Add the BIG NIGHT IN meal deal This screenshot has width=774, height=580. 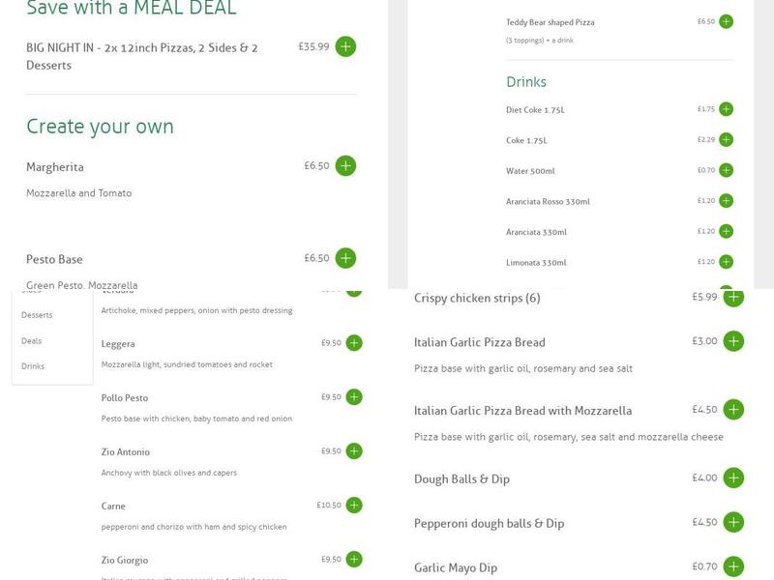345,44
